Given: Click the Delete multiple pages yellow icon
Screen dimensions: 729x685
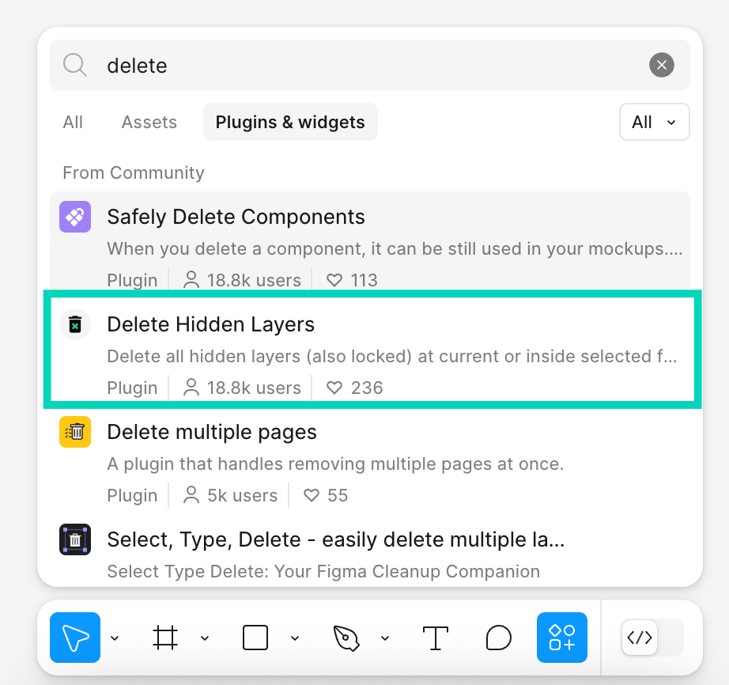Looking at the screenshot, I should click(x=75, y=432).
